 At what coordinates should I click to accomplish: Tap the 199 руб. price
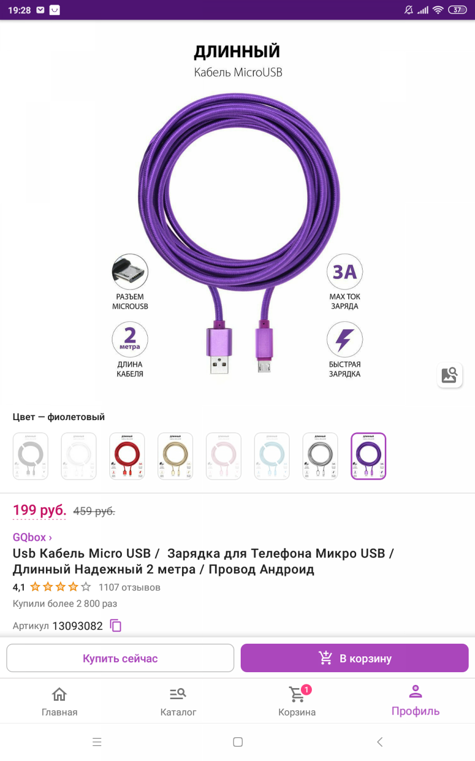tap(40, 511)
